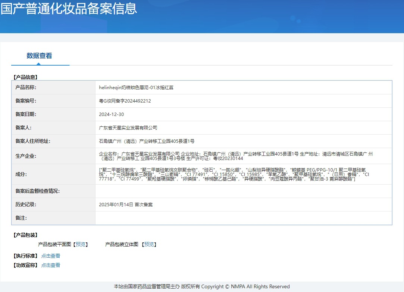The height and width of the screenshot is (292, 404).
Task: Click the 【执行标准】 label
Action: click(25, 256)
